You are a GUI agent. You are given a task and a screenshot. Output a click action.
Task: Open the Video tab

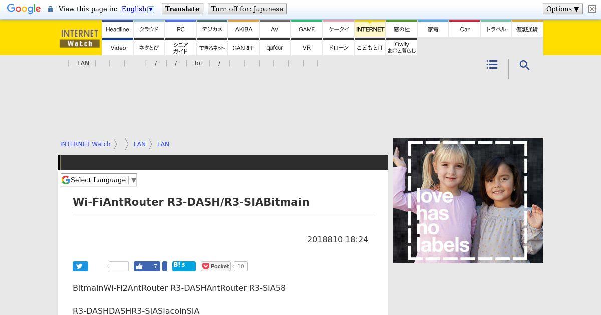click(117, 47)
